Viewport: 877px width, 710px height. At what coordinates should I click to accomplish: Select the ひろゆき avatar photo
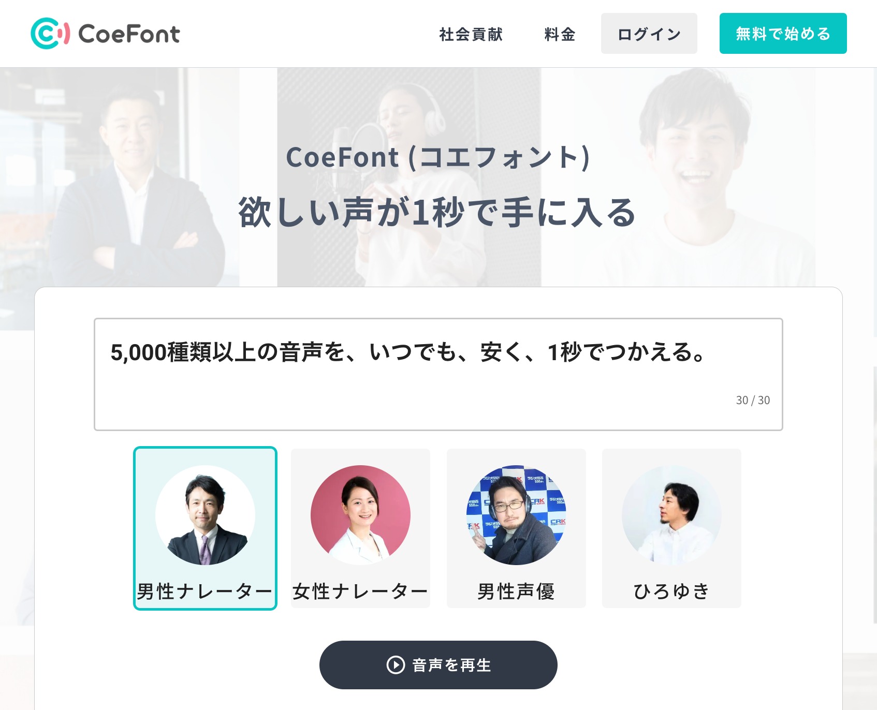(x=671, y=515)
